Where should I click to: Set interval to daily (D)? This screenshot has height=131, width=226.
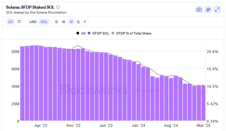[56, 22]
